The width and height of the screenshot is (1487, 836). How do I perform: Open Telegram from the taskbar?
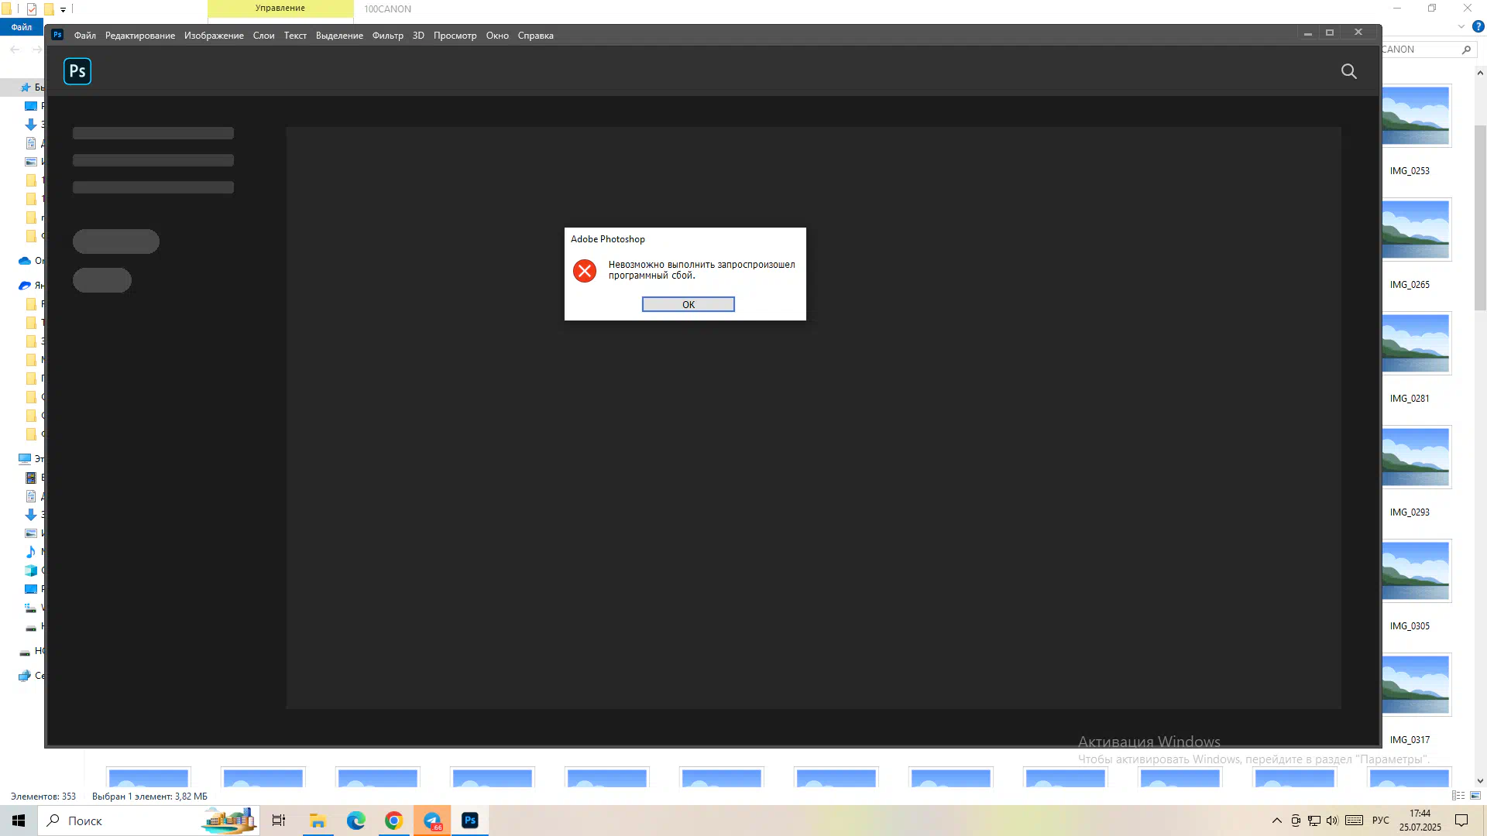[x=432, y=821]
